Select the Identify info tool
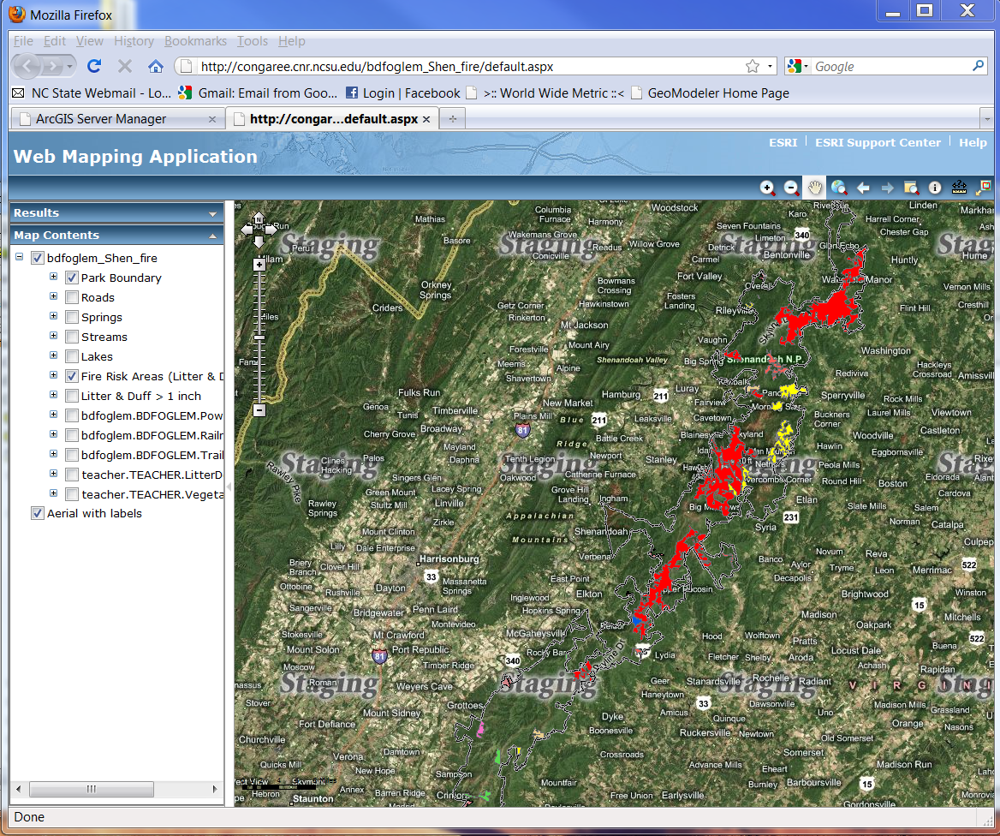The image size is (1000, 836). pos(935,188)
